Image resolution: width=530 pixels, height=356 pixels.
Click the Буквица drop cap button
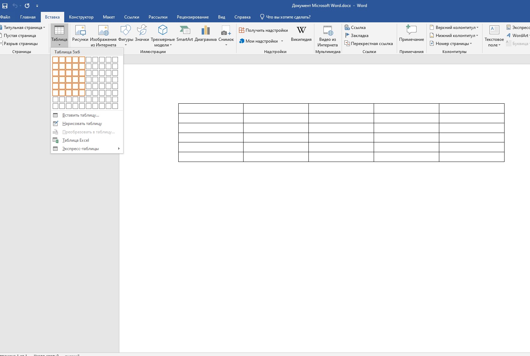pos(518,44)
